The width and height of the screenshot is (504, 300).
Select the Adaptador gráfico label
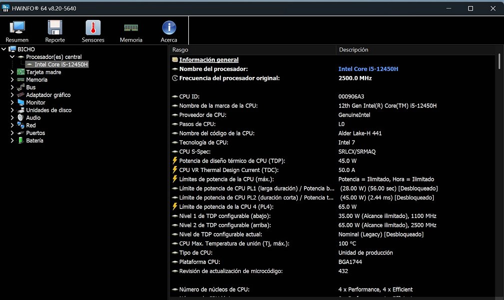click(48, 95)
